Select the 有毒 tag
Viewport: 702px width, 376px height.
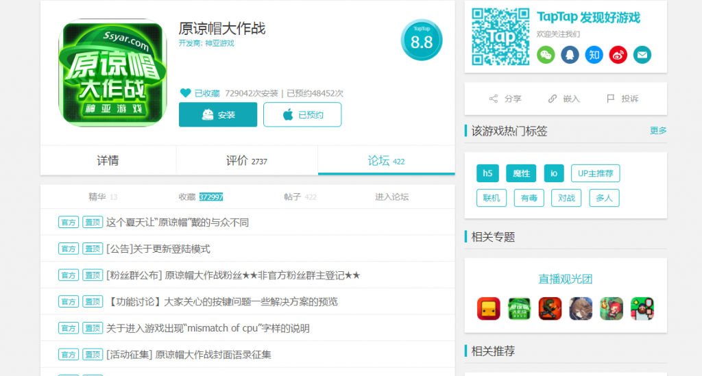(529, 198)
